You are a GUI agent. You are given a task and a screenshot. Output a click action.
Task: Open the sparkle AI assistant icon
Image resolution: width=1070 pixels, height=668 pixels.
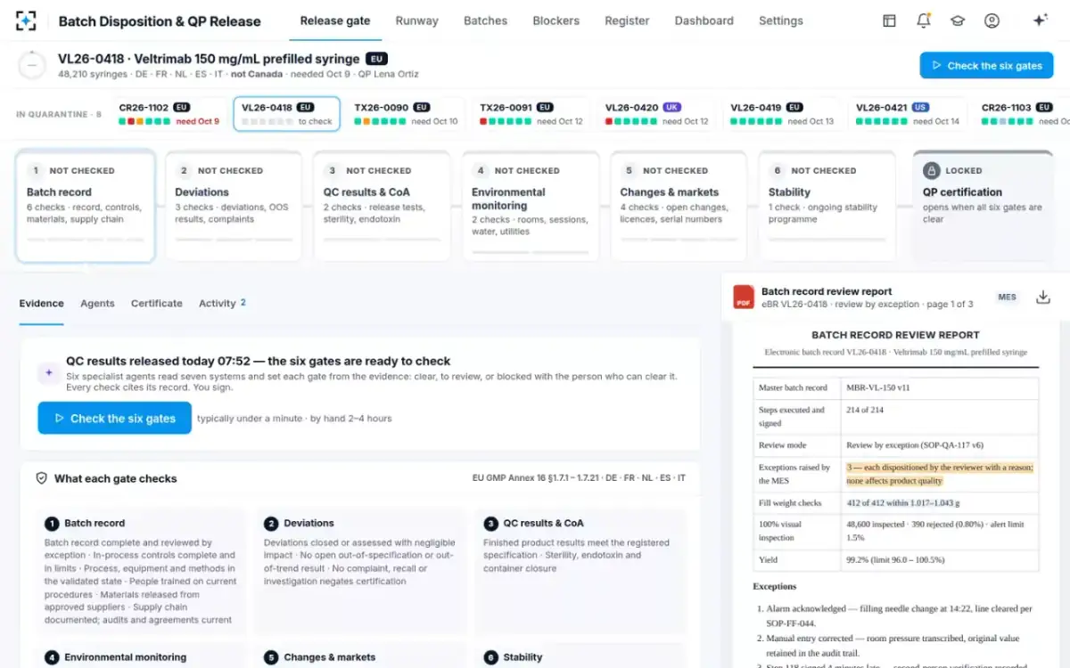click(x=1040, y=20)
